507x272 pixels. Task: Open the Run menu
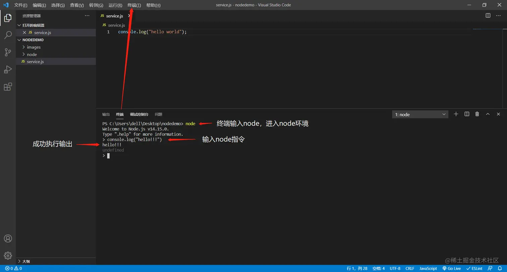(x=115, y=5)
